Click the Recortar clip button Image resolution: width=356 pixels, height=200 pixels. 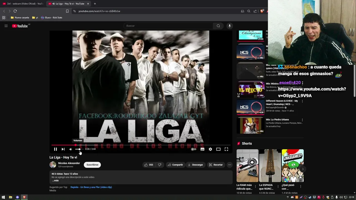click(216, 165)
